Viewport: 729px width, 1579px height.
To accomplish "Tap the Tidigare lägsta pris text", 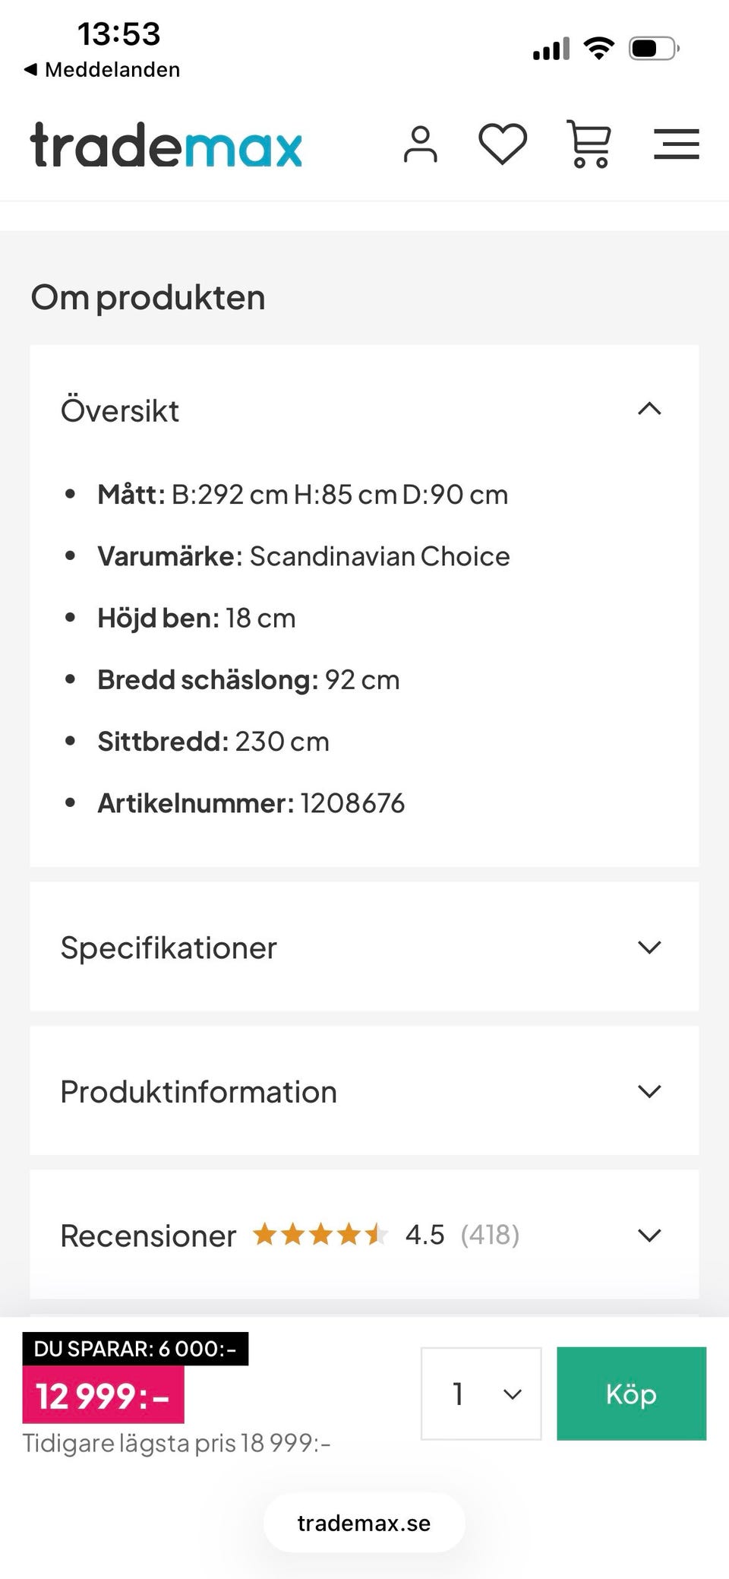I will pyautogui.click(x=176, y=1442).
